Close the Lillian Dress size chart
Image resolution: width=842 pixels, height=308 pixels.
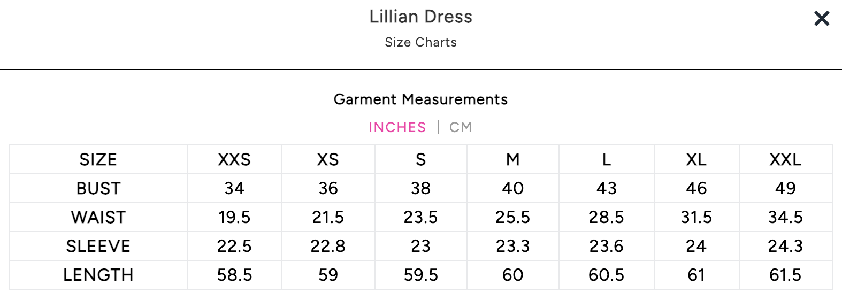822,19
